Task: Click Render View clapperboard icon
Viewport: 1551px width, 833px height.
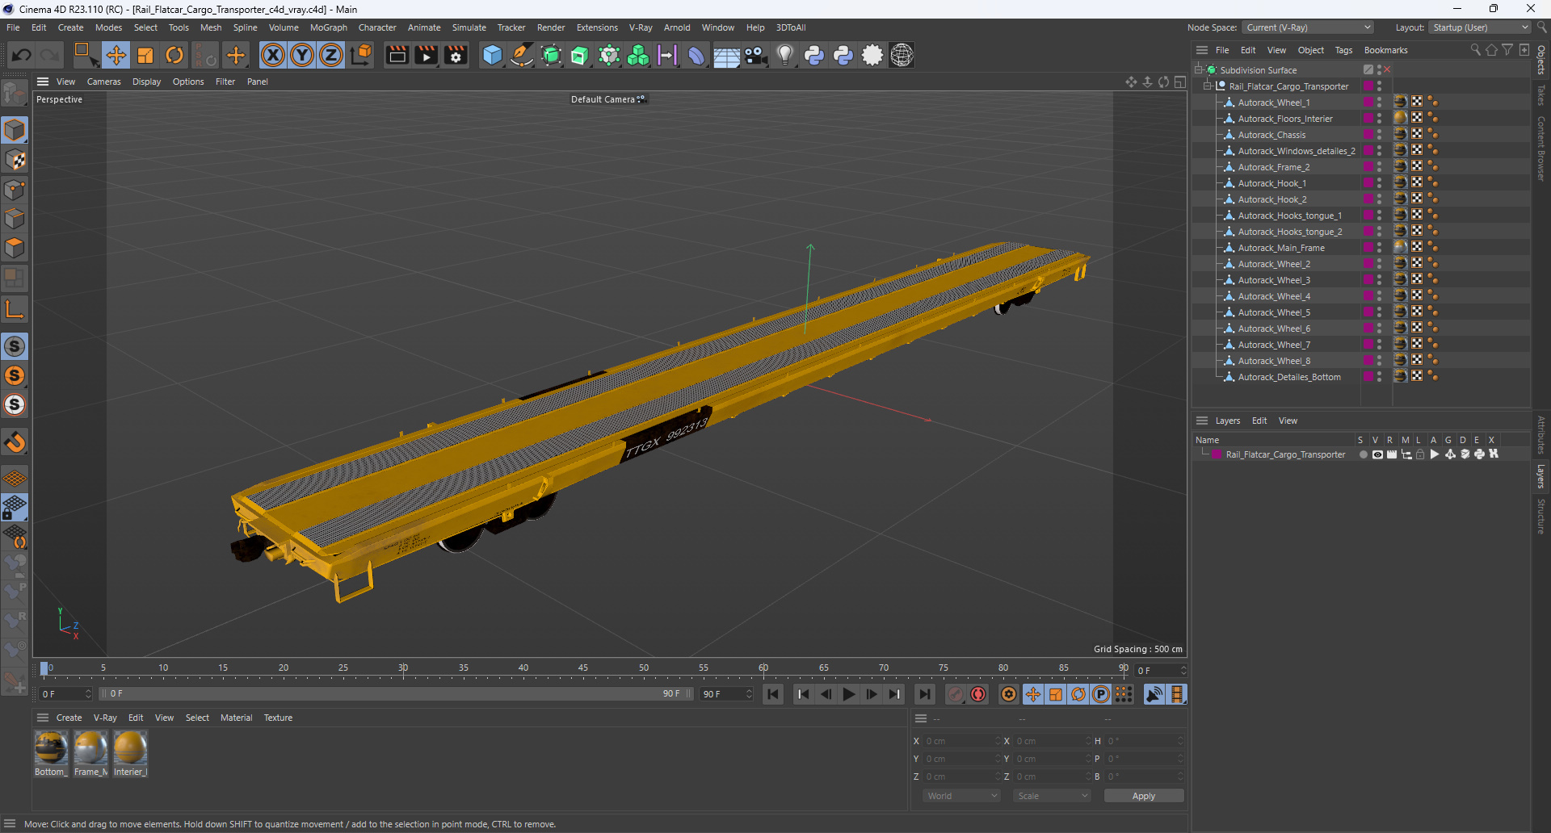Action: 397,55
